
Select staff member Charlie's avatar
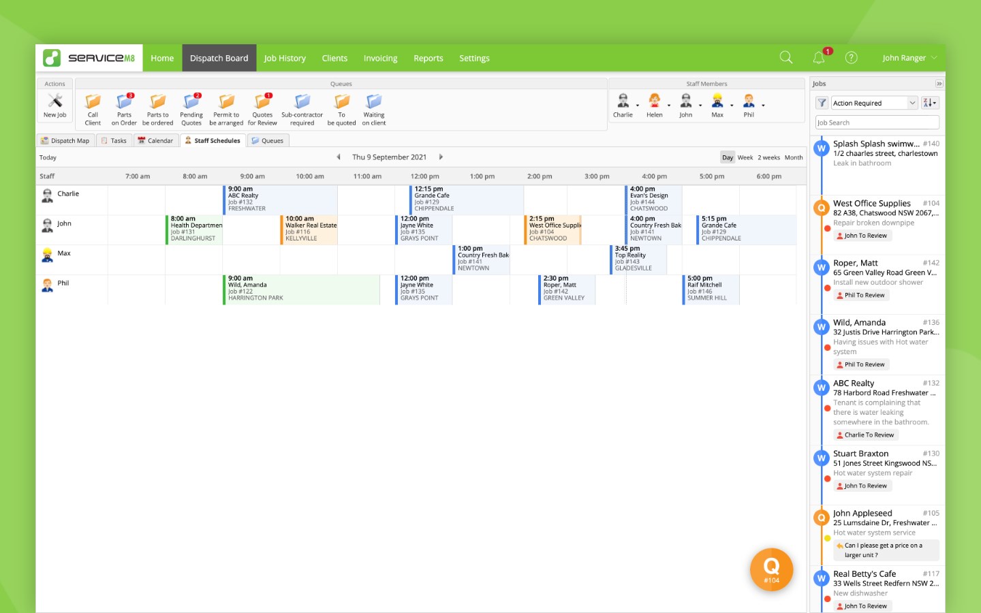(x=623, y=101)
